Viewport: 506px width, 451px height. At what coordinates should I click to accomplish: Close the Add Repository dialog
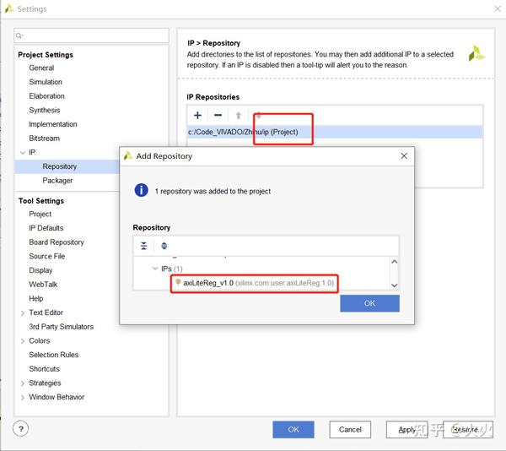404,156
